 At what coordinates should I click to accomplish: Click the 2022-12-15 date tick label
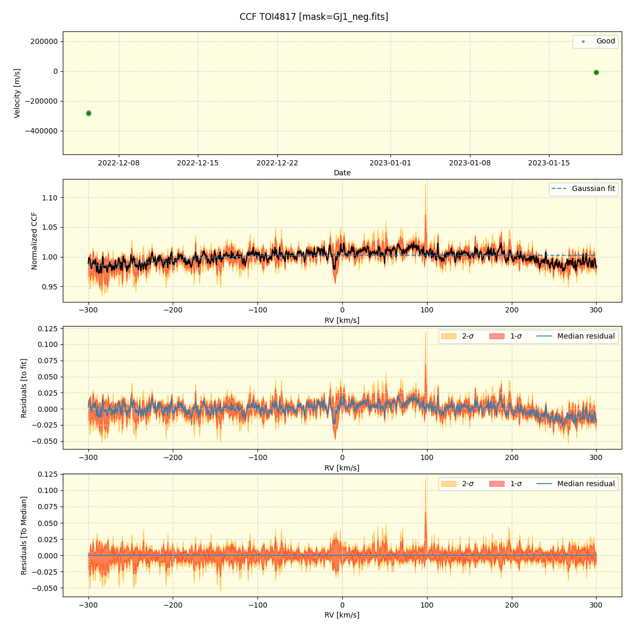coord(198,163)
